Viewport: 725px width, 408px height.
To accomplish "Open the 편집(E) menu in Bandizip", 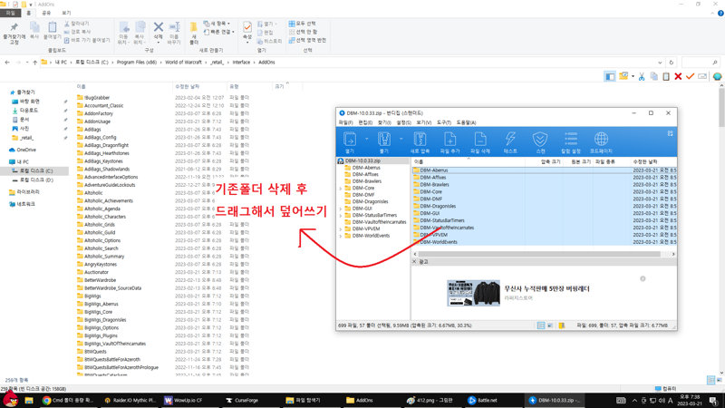I will (365, 122).
